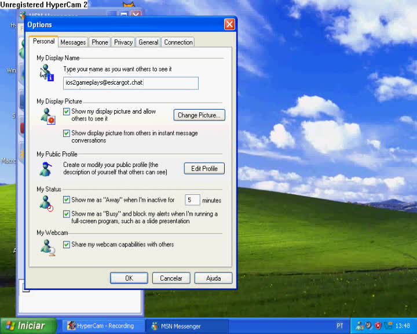
Task: Open the Iniciar start menu
Action: [28, 326]
